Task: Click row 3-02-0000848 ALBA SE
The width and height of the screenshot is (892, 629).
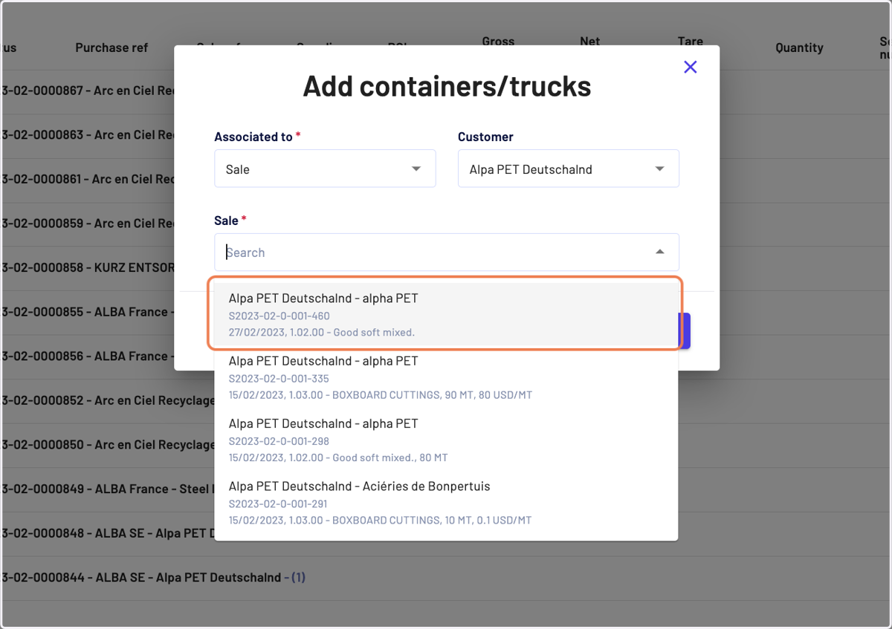Action: tap(109, 533)
